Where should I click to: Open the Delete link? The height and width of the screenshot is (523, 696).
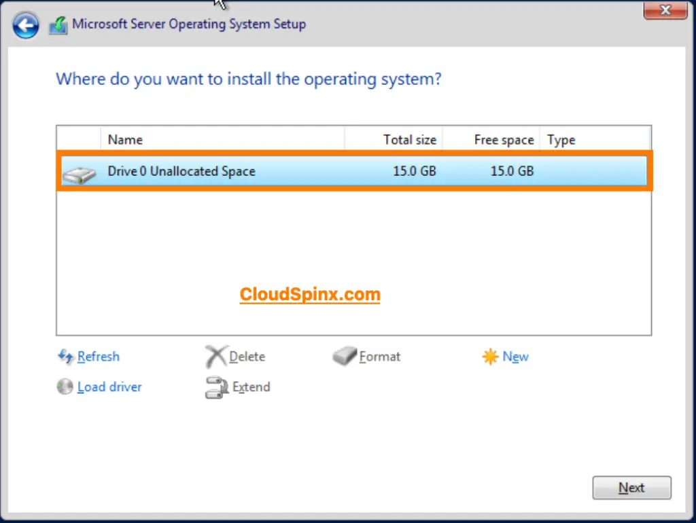pyautogui.click(x=247, y=356)
